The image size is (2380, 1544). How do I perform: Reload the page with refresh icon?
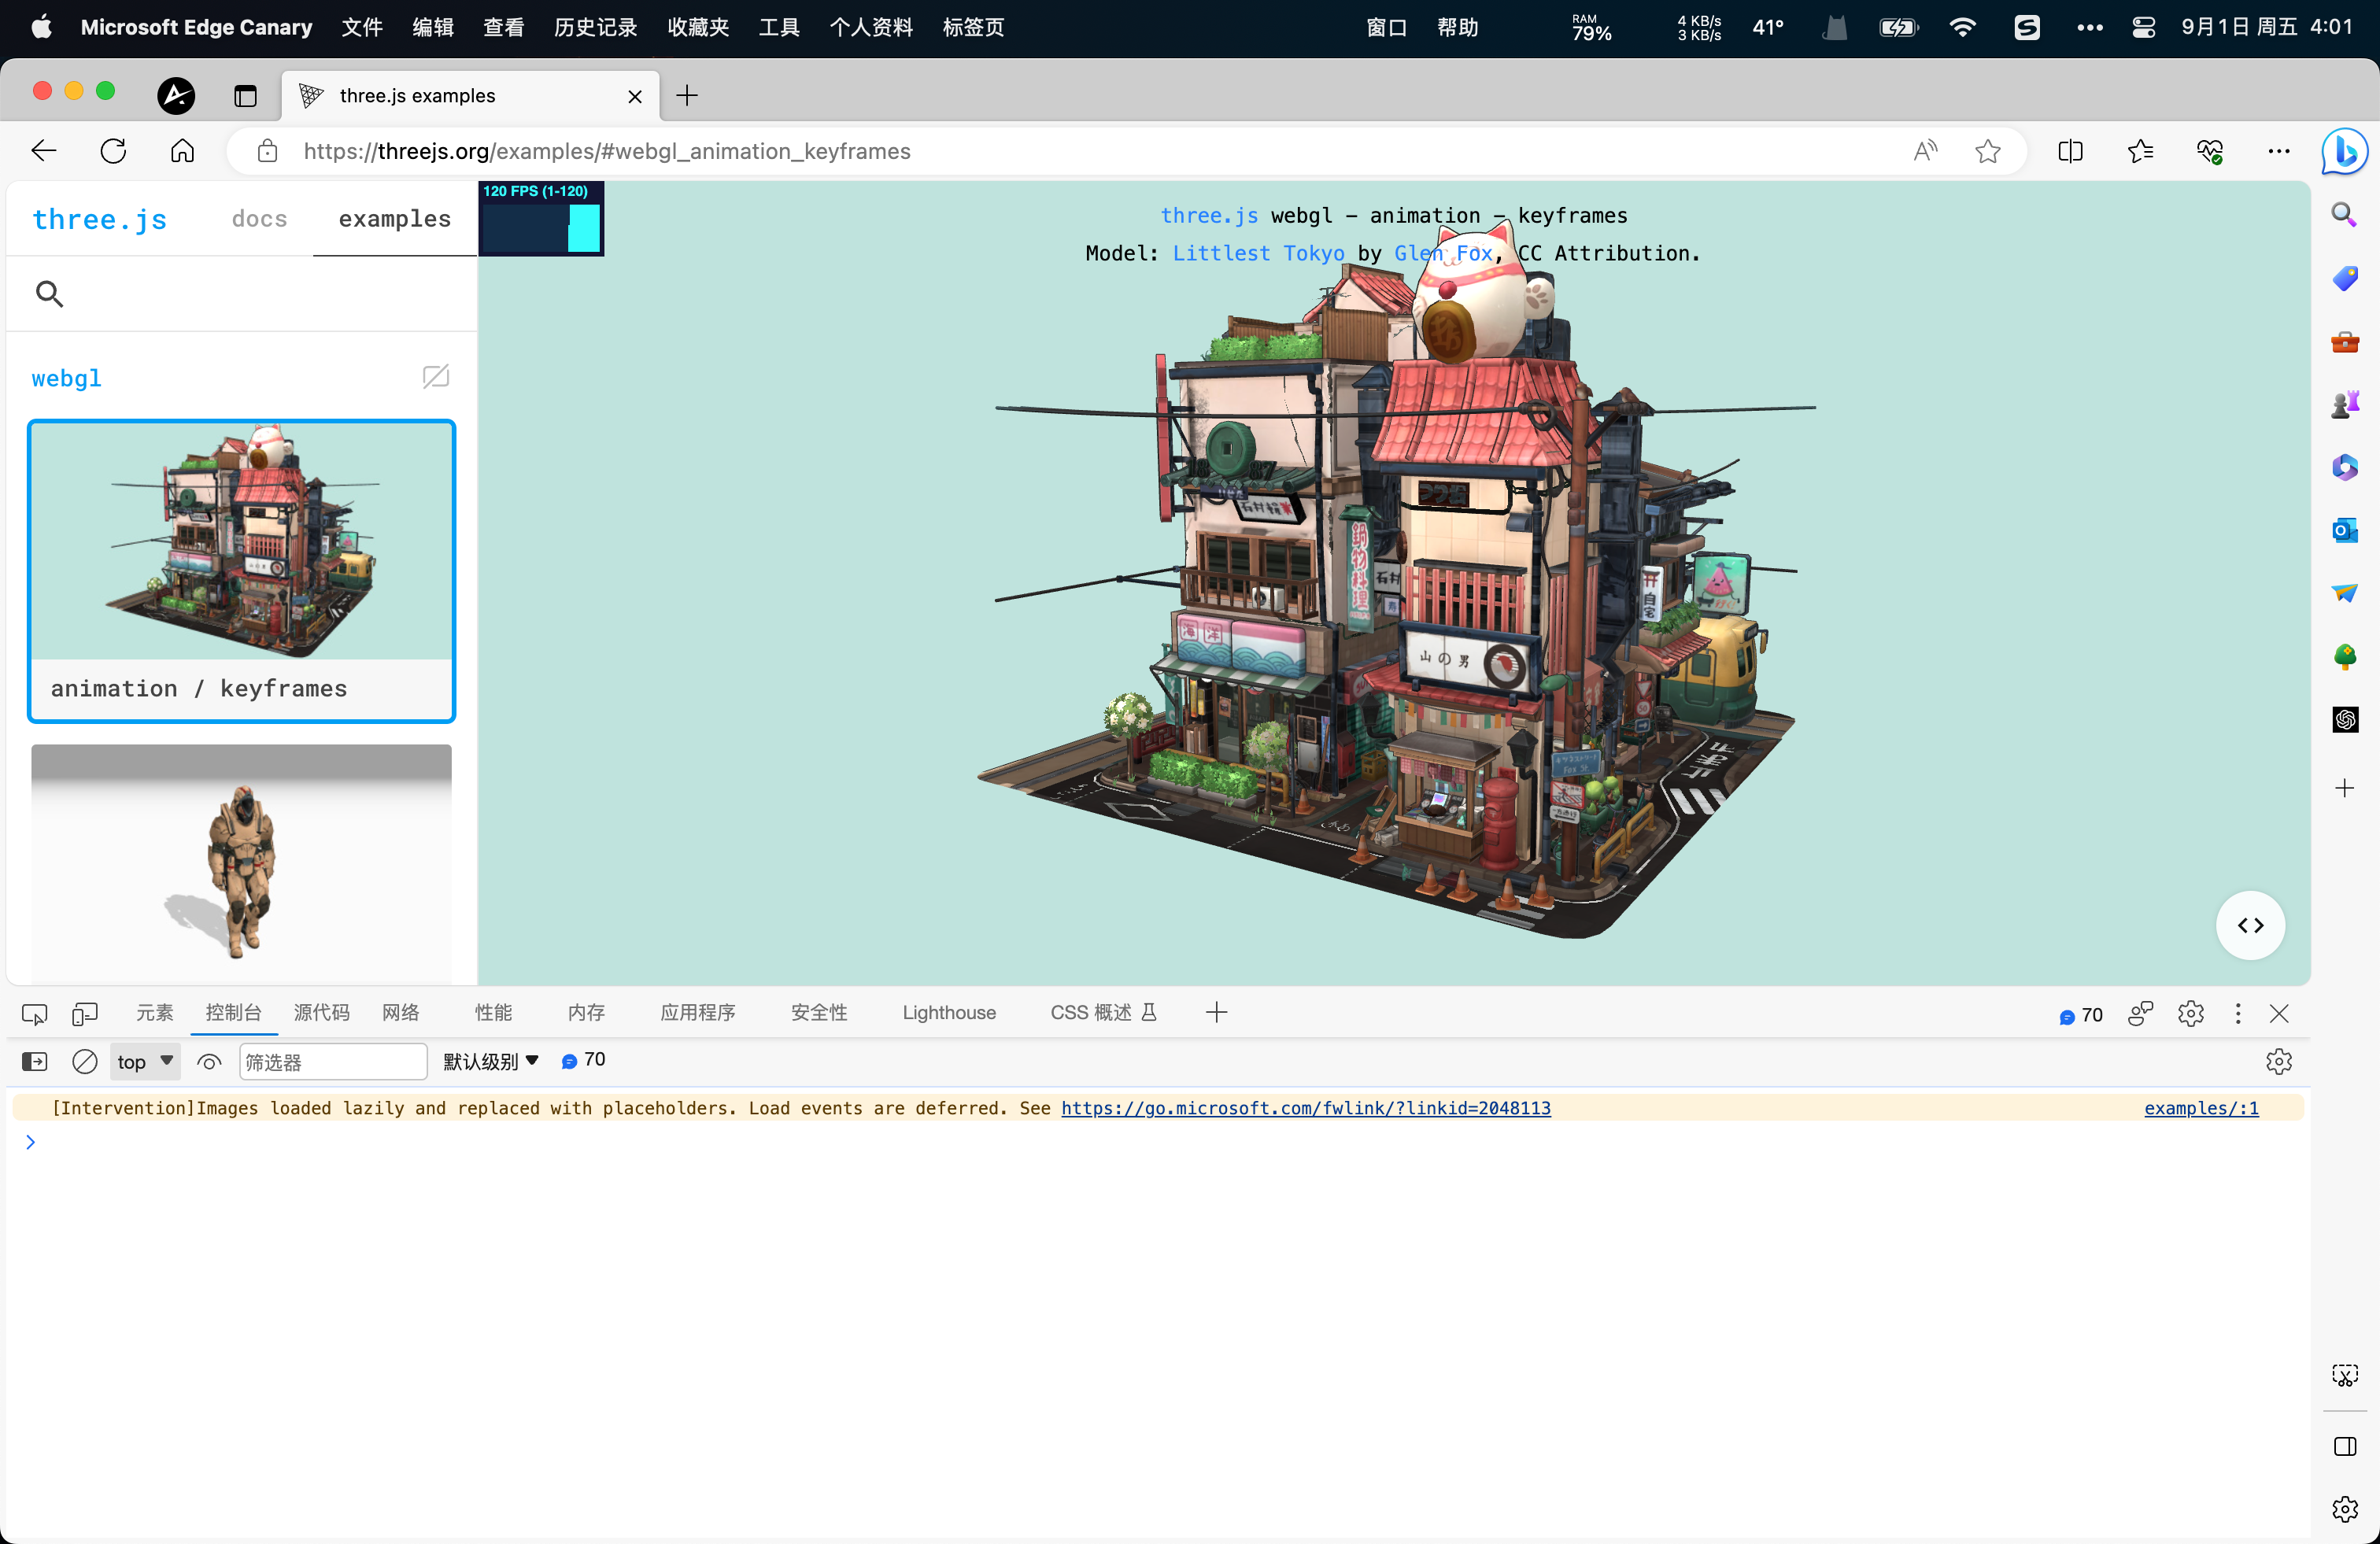[113, 151]
